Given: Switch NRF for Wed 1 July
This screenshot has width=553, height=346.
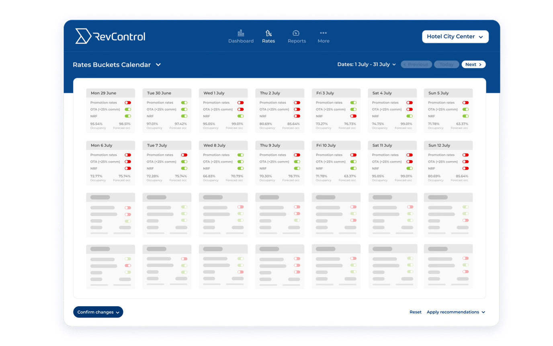Looking at the screenshot, I should click(240, 116).
